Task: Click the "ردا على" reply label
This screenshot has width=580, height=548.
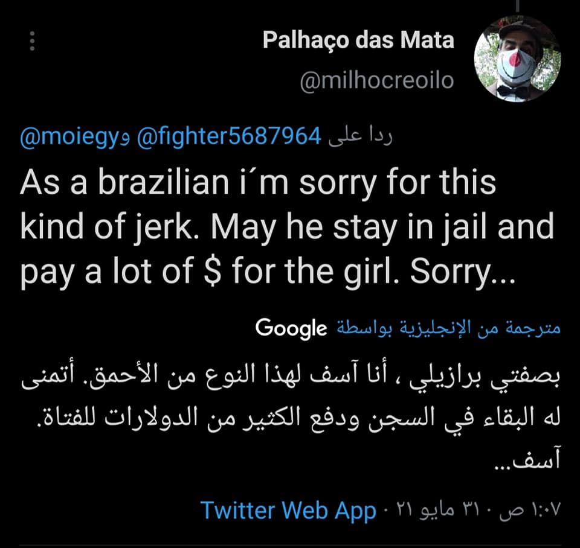Action: (x=361, y=138)
